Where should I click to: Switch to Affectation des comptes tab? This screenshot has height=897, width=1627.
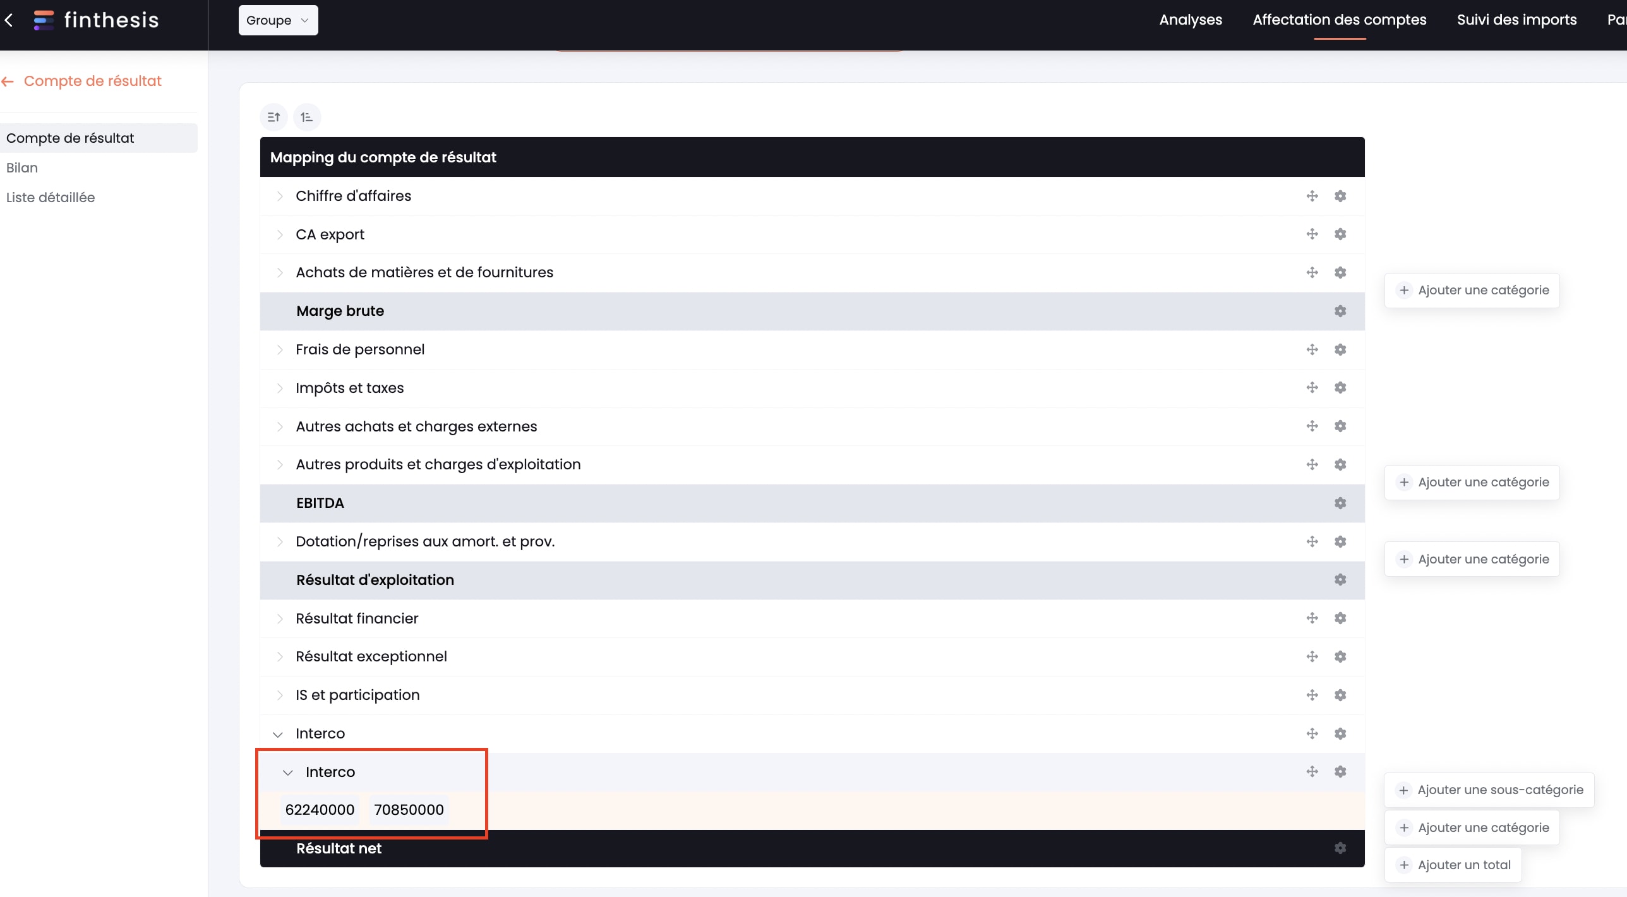pyautogui.click(x=1339, y=20)
